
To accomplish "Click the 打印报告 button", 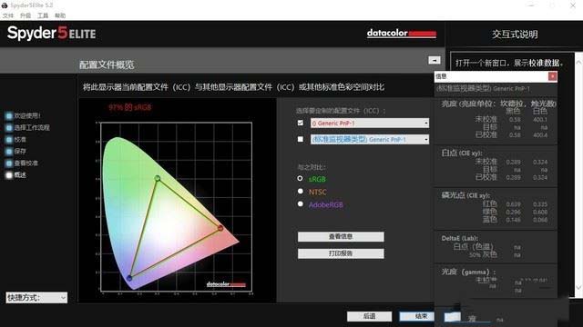I will (x=341, y=253).
